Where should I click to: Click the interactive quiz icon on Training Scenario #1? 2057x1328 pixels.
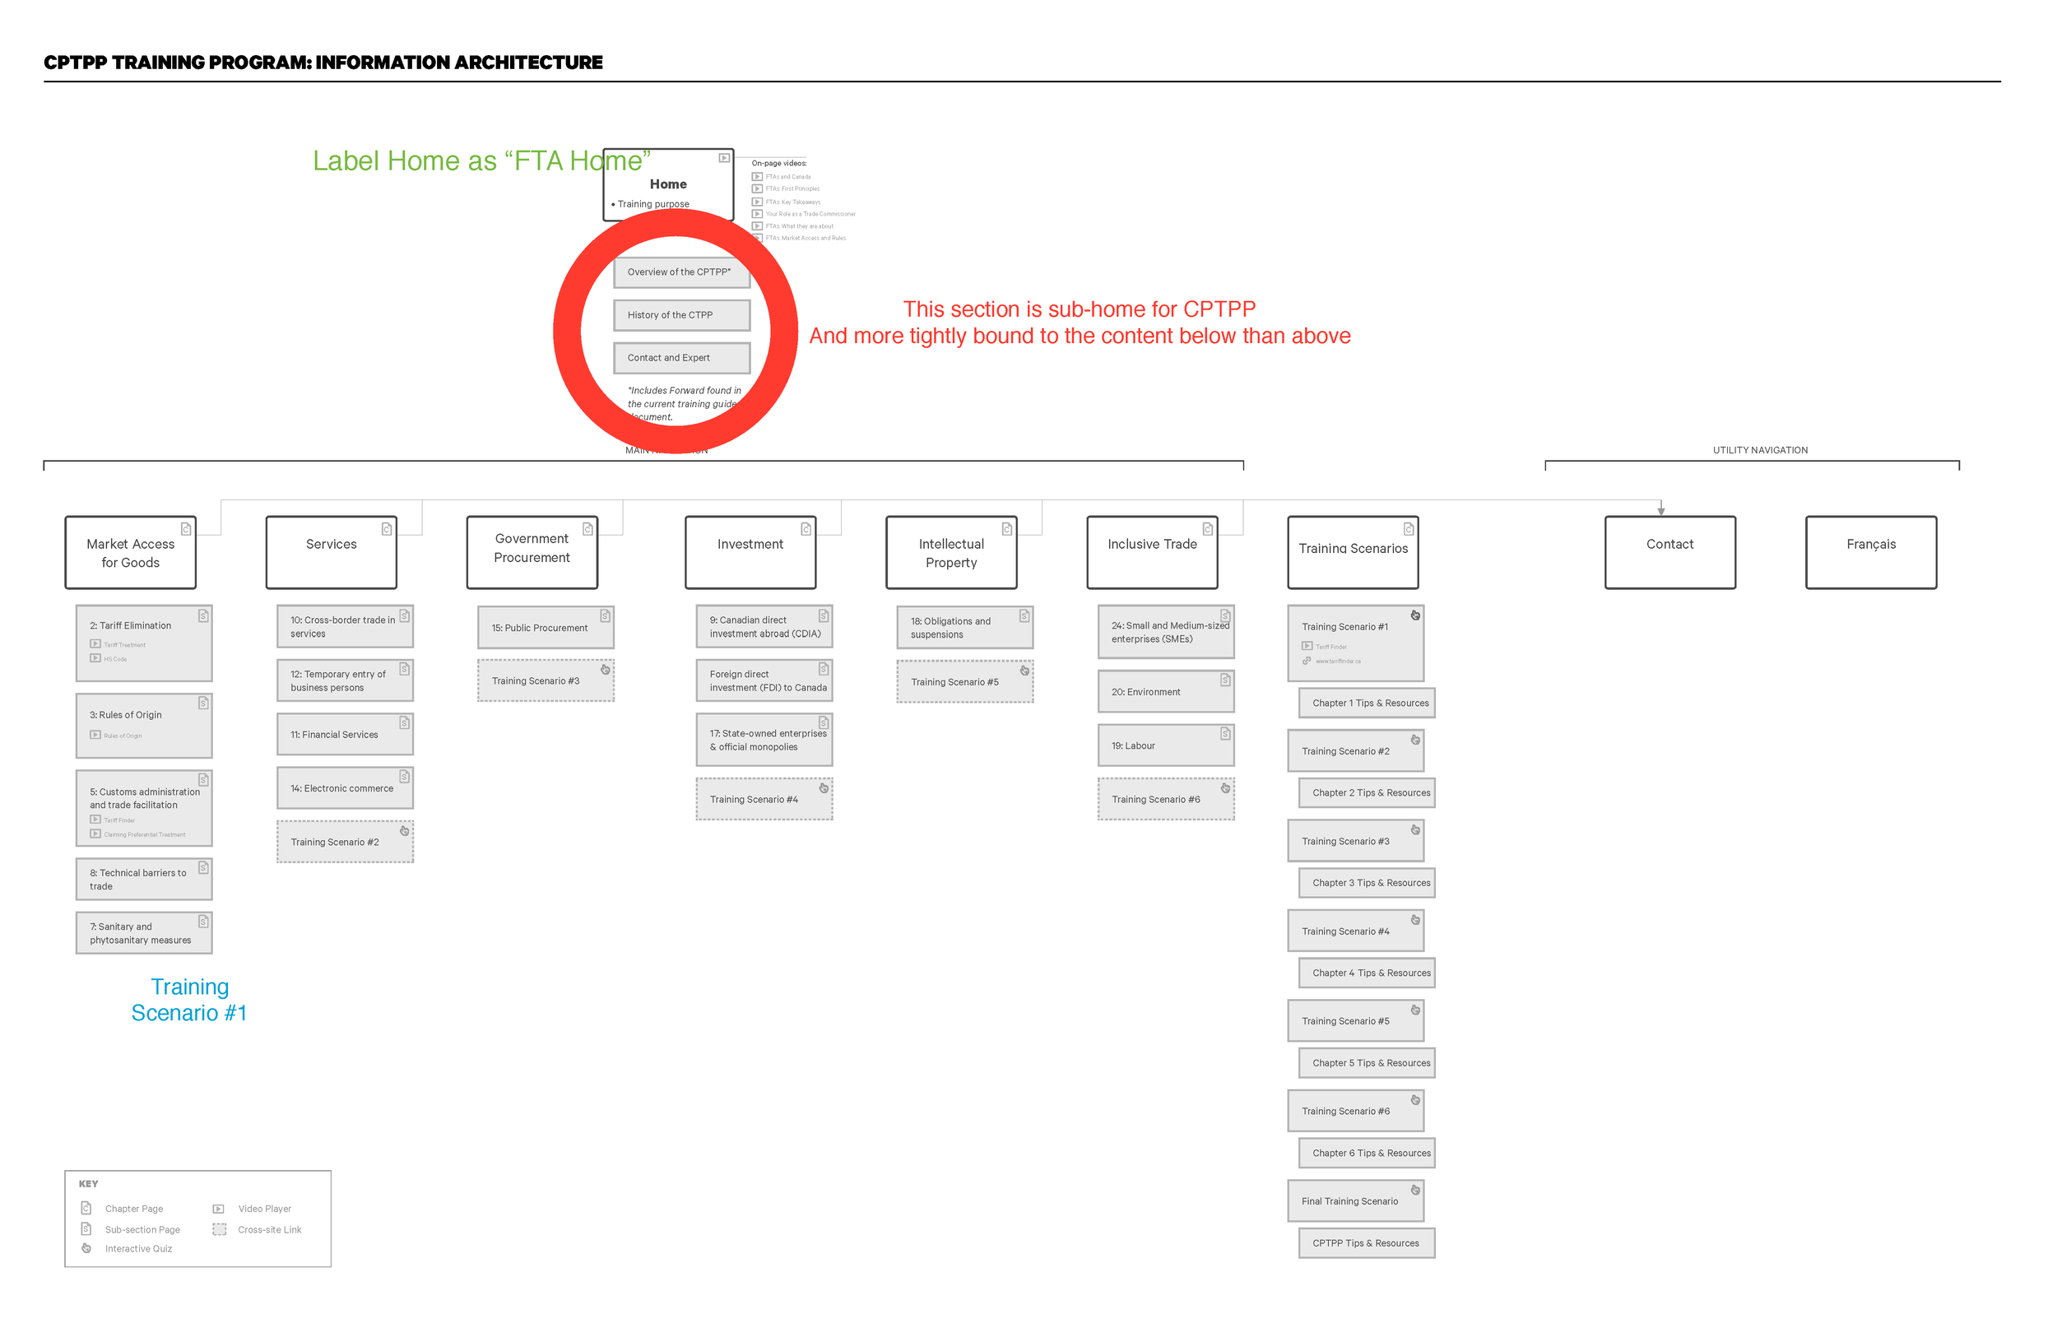(1415, 615)
